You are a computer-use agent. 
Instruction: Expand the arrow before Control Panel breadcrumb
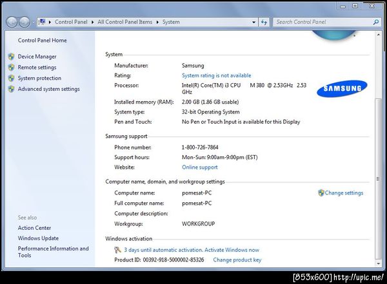50,22
